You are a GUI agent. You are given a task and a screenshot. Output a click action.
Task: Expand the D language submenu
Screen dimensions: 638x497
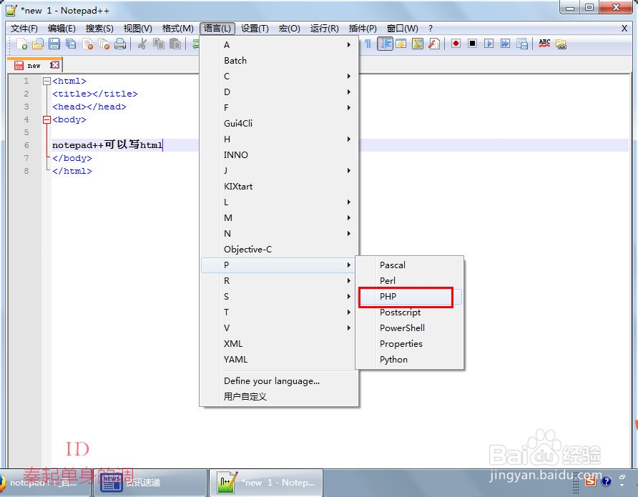(280, 92)
